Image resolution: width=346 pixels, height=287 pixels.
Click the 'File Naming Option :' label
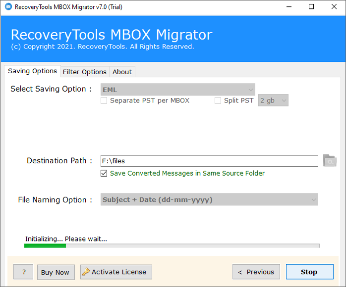55,200
